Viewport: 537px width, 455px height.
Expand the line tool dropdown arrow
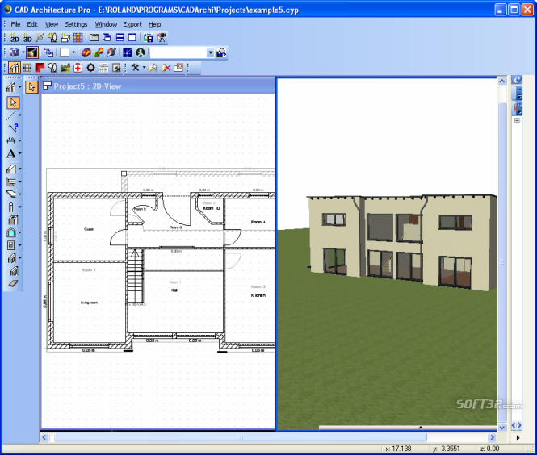(x=19, y=115)
